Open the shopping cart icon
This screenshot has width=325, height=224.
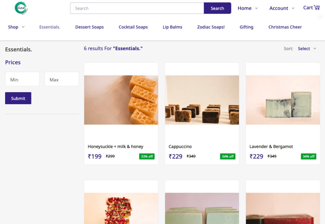(317, 8)
